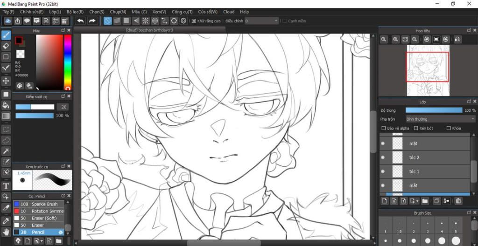Create a new layer folder
This screenshot has height=246, width=478.
pos(425,201)
